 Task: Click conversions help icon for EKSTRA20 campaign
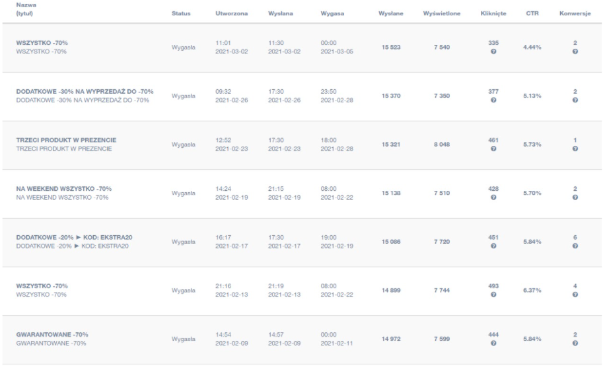pyautogui.click(x=575, y=246)
